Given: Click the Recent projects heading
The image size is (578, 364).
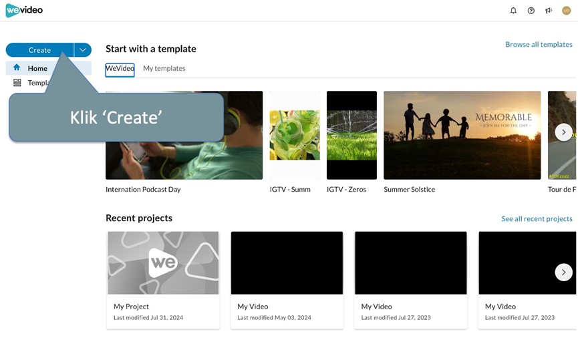Looking at the screenshot, I should pos(139,218).
